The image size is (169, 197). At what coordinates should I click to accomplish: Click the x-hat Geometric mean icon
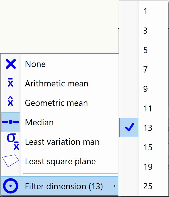(x=11, y=103)
